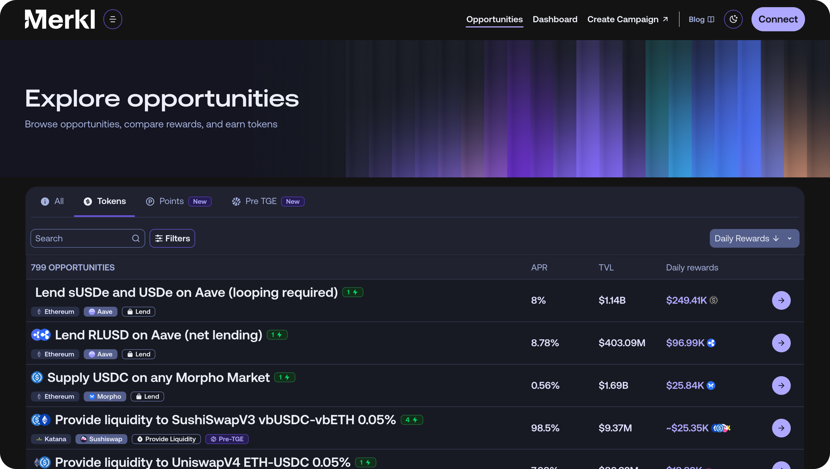The image size is (830, 469).
Task: Click the campaign count badge on sUSDe row
Action: [x=352, y=292]
